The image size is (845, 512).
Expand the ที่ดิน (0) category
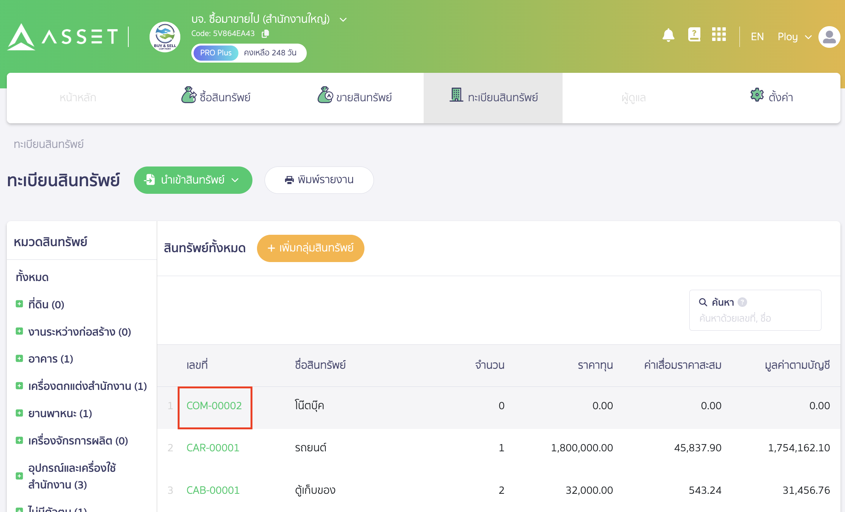coord(19,304)
